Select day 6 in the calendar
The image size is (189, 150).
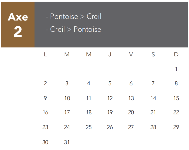pyautogui.click(x=131, y=83)
